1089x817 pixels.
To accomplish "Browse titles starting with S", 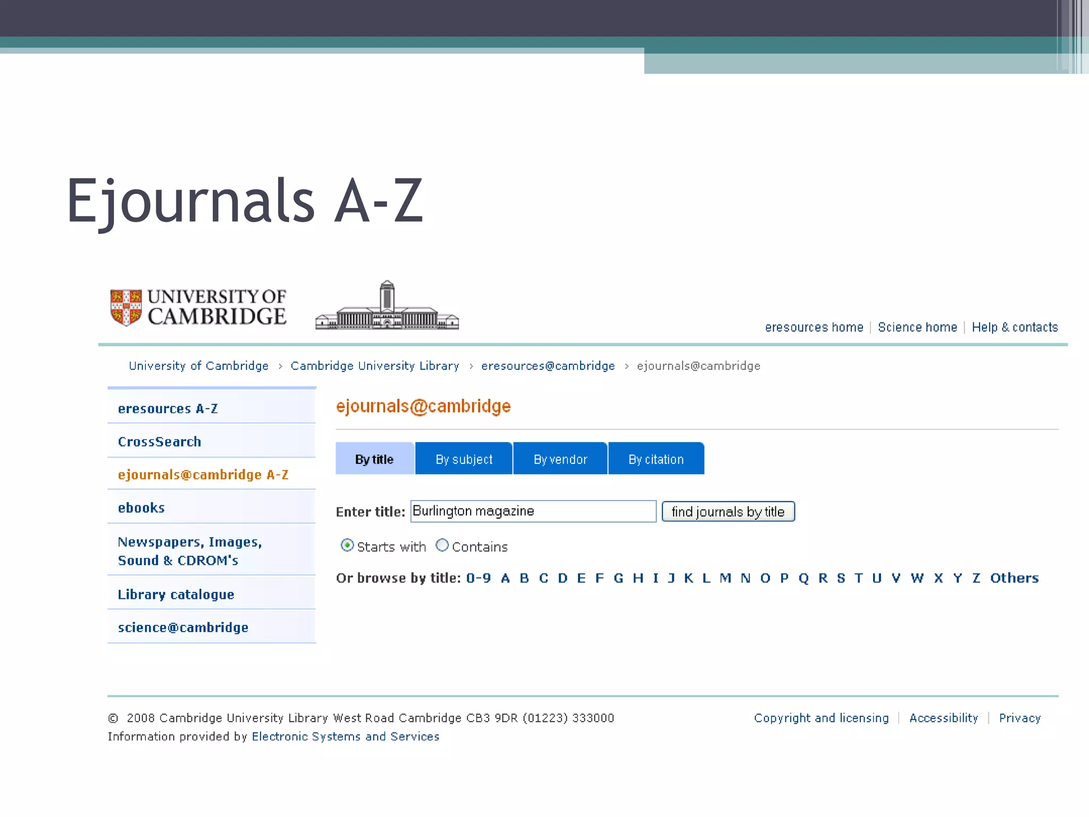I will tap(841, 578).
